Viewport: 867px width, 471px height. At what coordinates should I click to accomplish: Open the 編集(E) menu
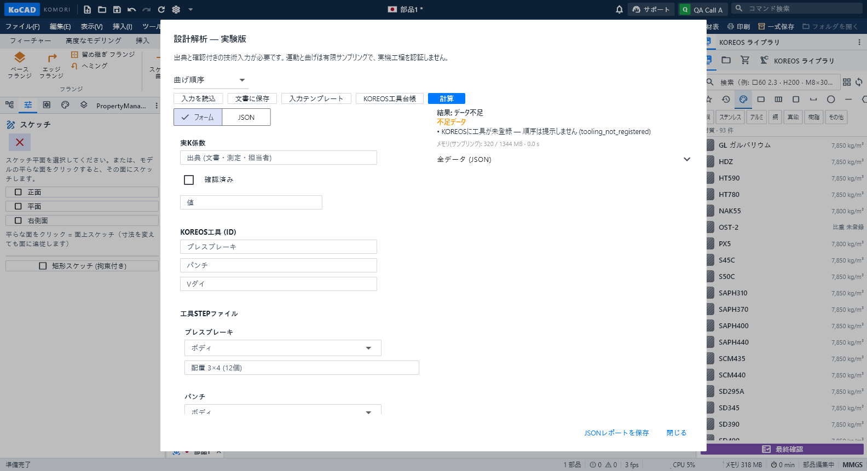[x=60, y=26]
